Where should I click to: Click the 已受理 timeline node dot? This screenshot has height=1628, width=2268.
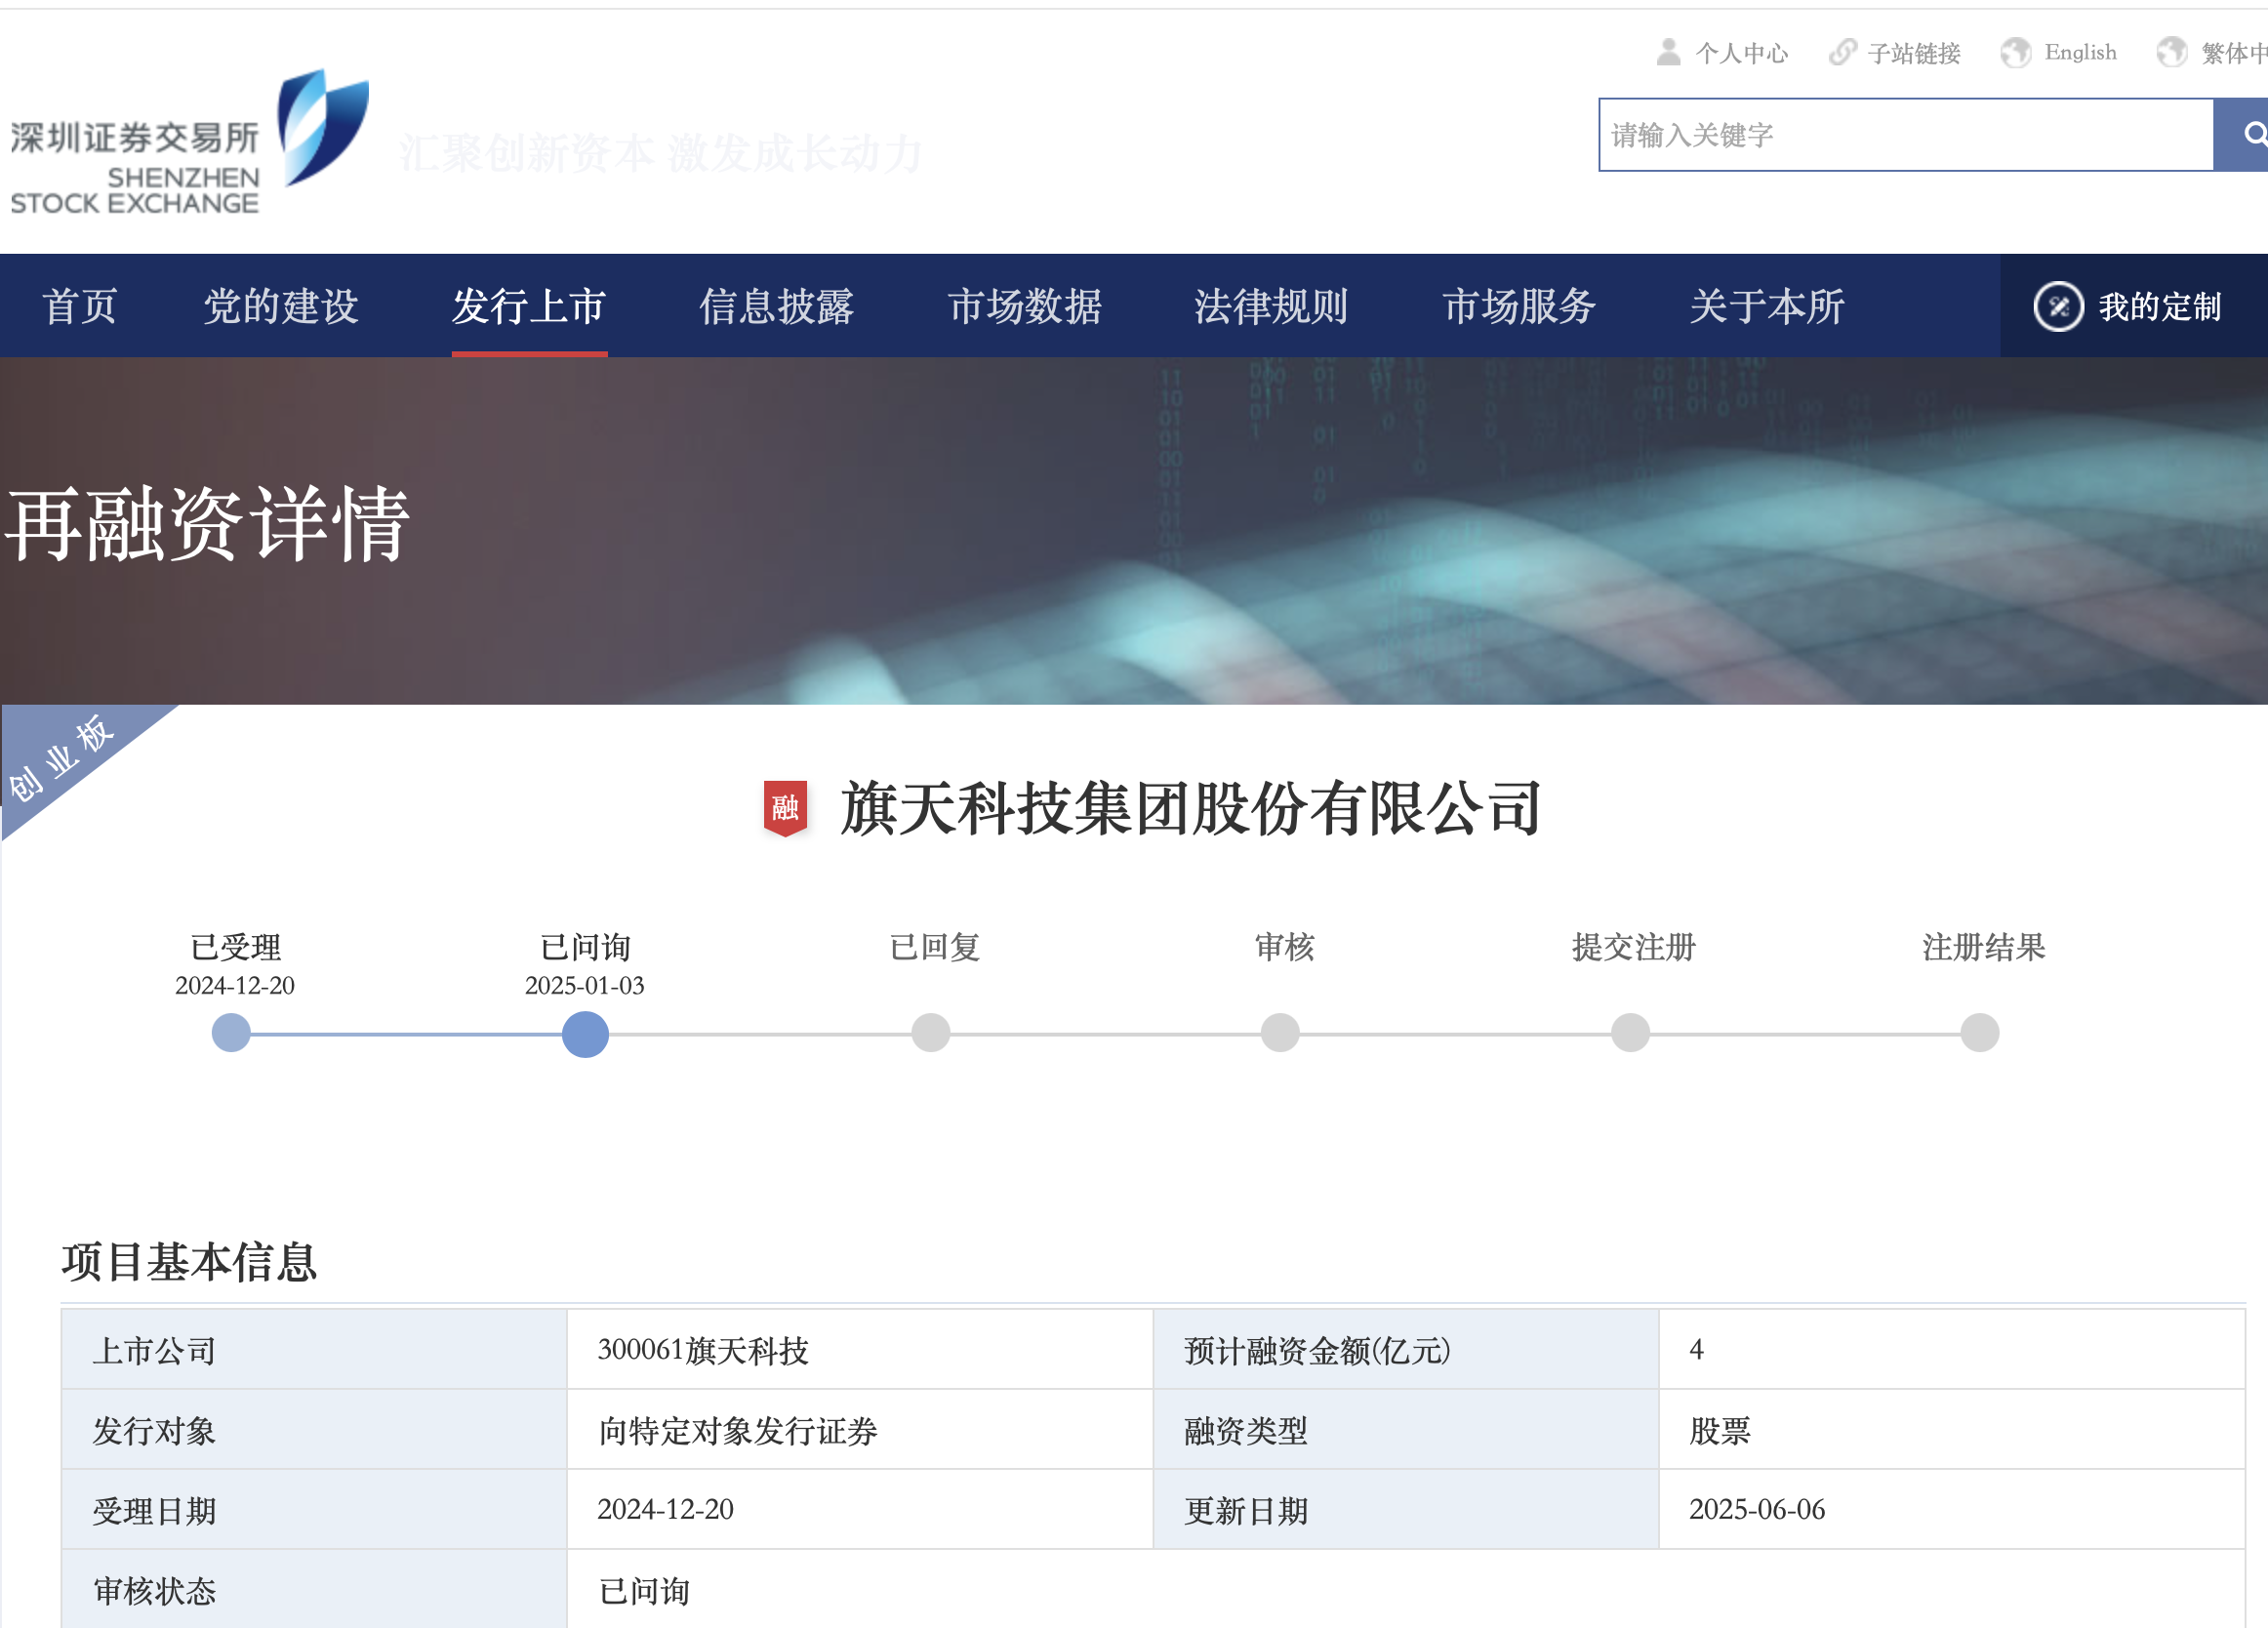pyautogui.click(x=231, y=1033)
